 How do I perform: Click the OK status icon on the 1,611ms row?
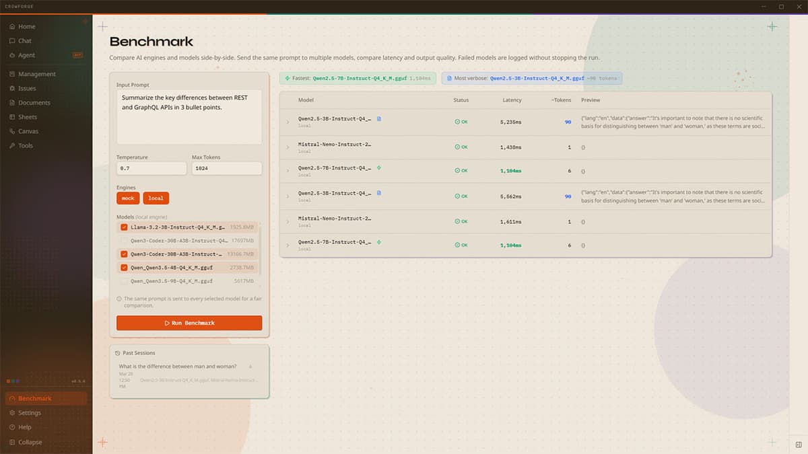pyautogui.click(x=457, y=221)
